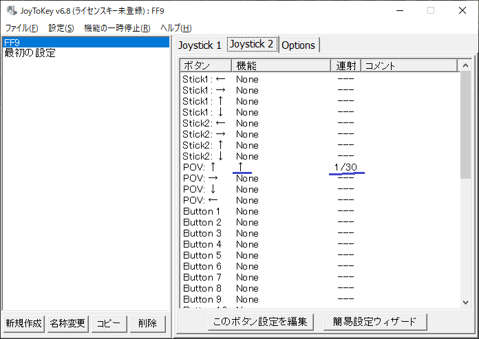Click the scrollbar down arrow
The height and width of the screenshot is (339, 479).
point(465,303)
